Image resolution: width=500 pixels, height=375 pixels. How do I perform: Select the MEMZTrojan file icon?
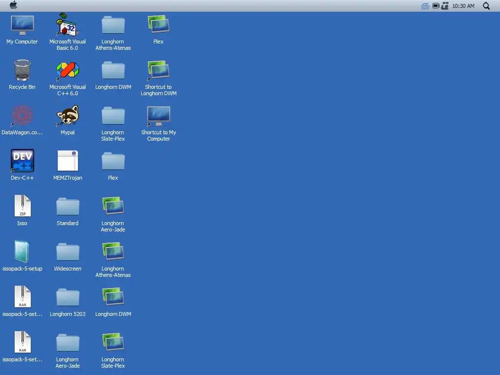point(67,161)
